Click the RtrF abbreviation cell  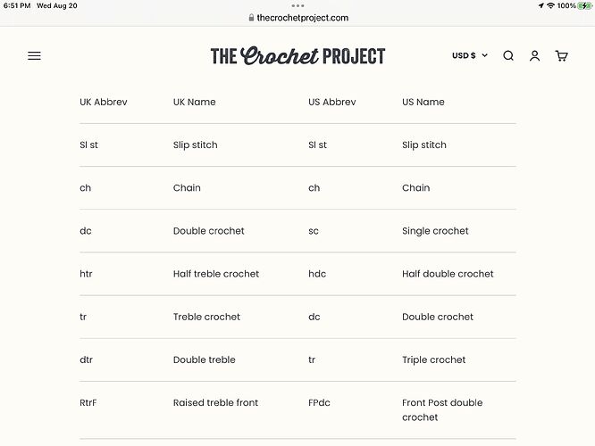pos(88,403)
